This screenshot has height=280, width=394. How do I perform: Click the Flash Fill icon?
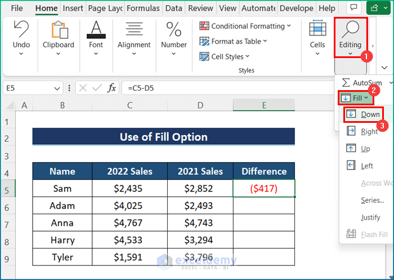pos(351,234)
